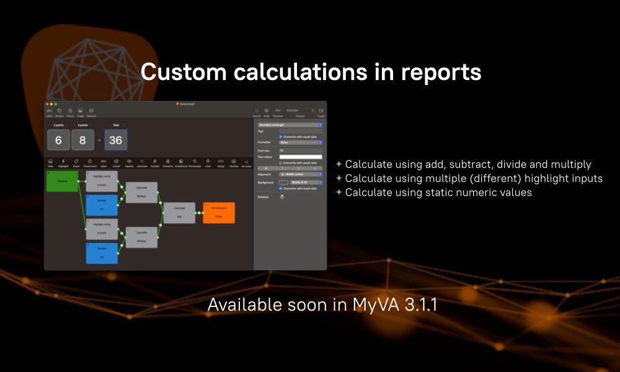This screenshot has height=372, width=620.
Task: Add a Timed event node
Action: click(90, 163)
